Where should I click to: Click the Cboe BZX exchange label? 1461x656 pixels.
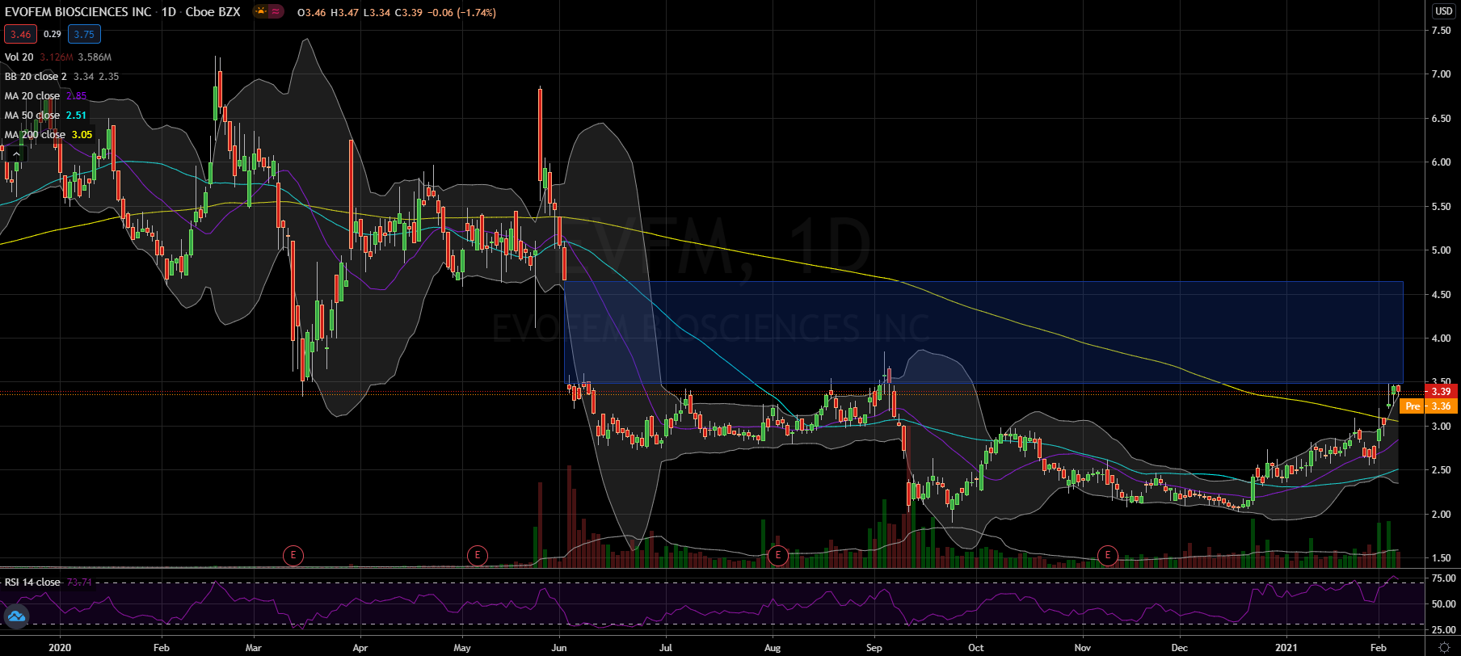pyautogui.click(x=213, y=12)
